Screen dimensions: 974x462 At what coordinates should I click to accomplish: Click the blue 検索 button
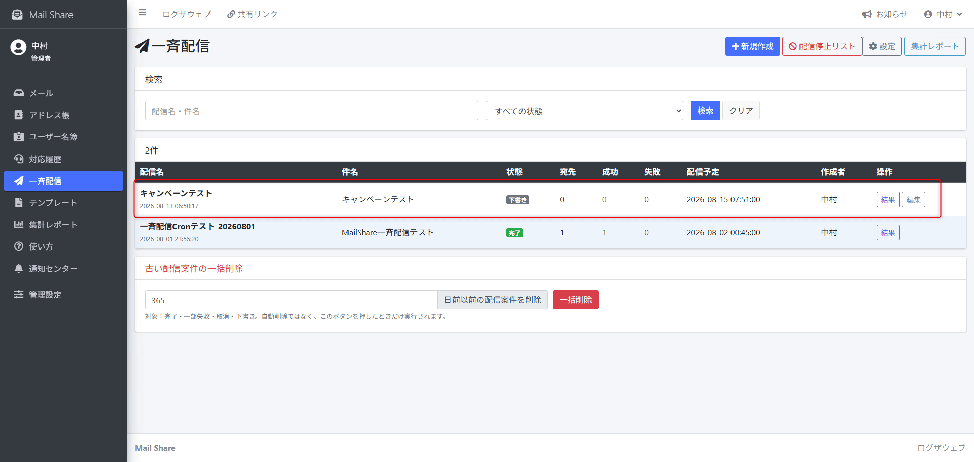click(705, 111)
